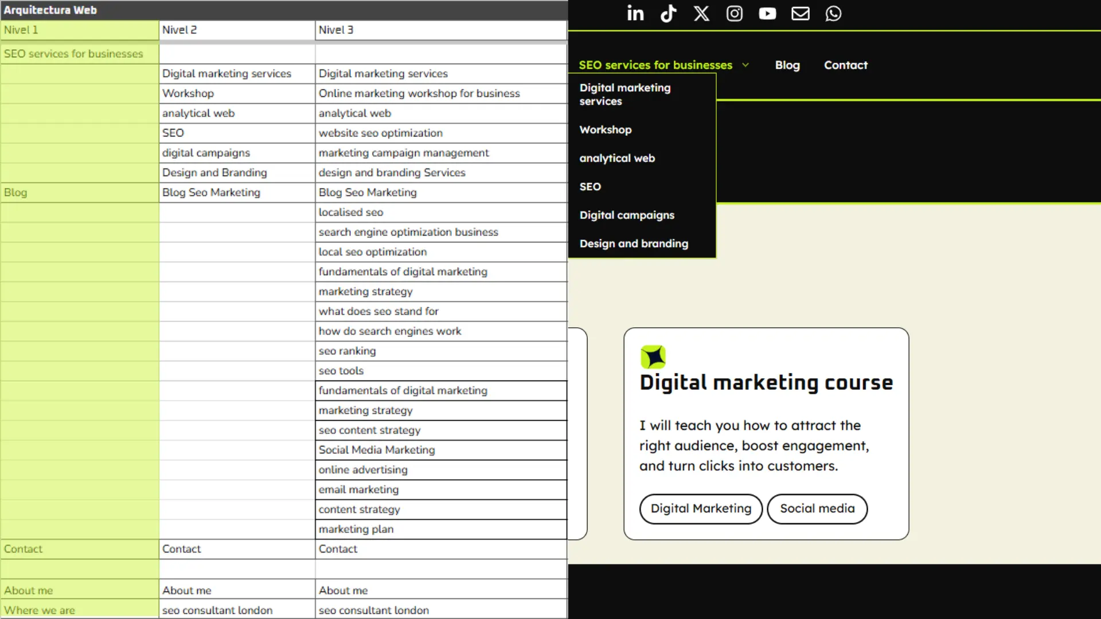Click the email envelope icon
1101x619 pixels.
click(801, 13)
